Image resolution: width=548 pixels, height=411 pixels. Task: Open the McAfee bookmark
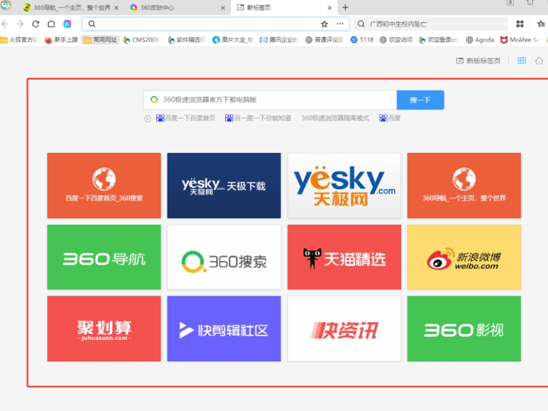(x=520, y=40)
